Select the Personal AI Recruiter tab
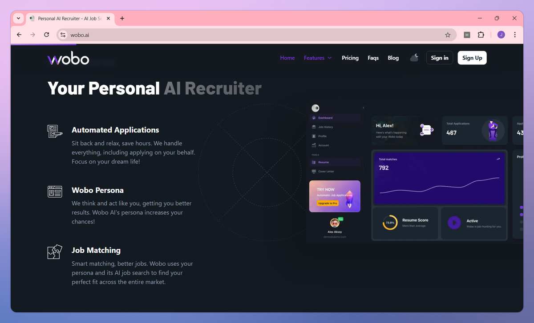534x323 pixels. pos(70,18)
